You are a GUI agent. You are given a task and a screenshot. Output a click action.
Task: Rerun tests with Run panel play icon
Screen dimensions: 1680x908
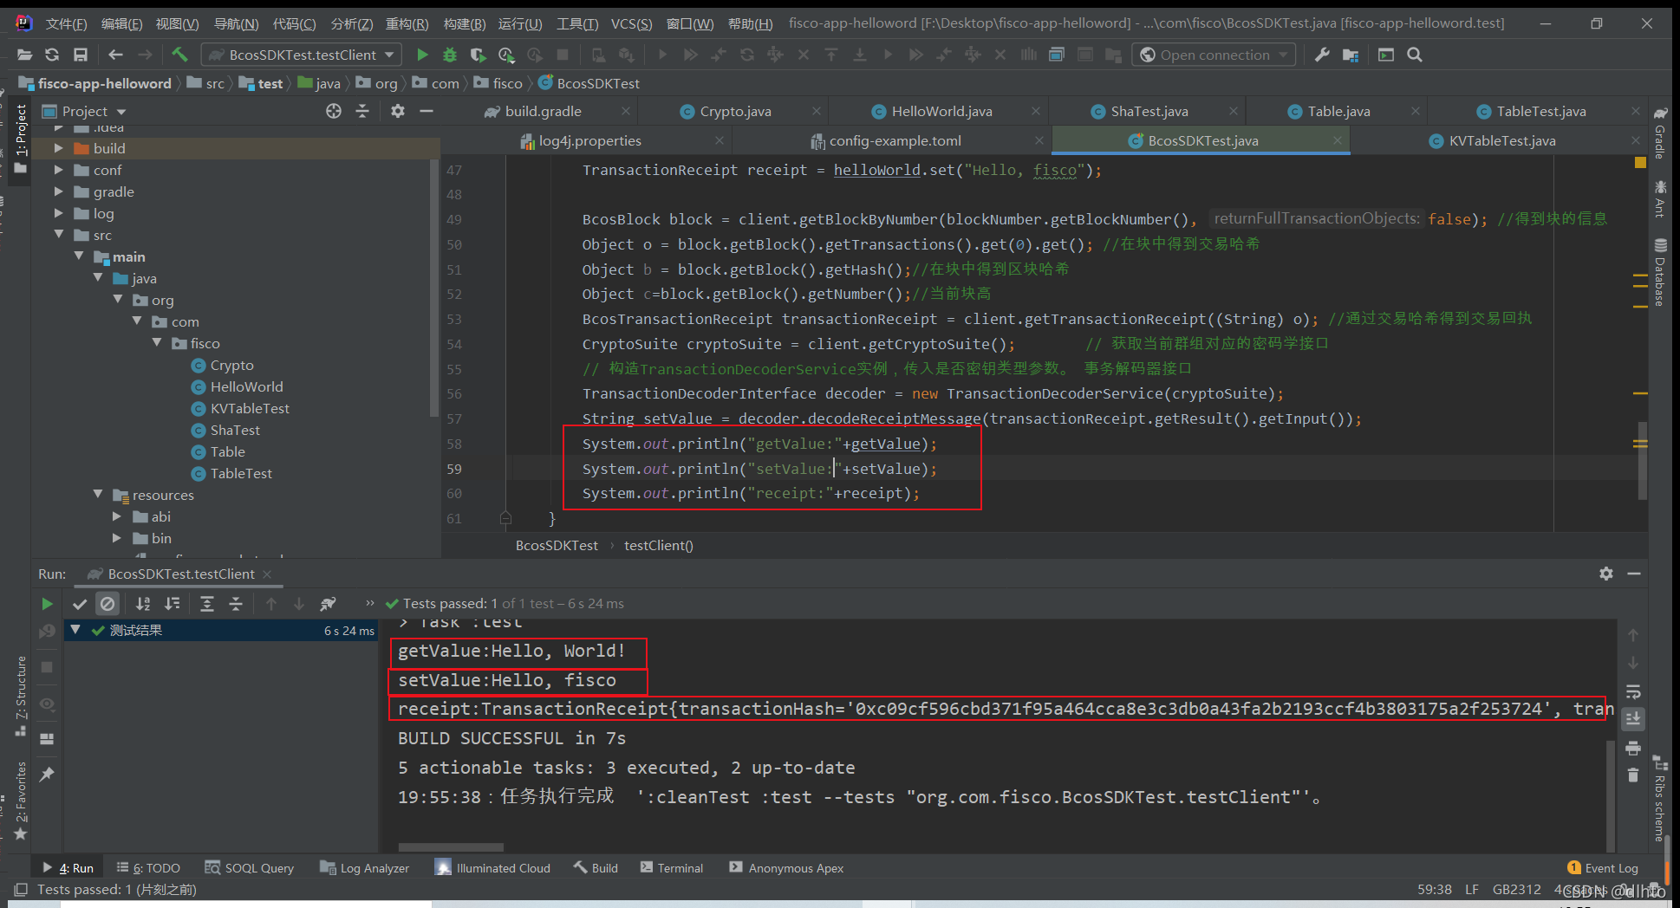coord(47,604)
